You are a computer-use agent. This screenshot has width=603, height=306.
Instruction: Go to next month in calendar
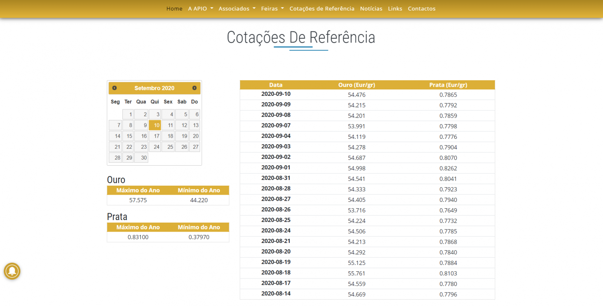pos(194,88)
